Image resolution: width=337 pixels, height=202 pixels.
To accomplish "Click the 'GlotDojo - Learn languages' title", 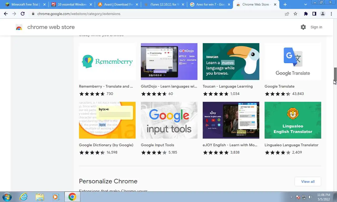I will [169, 86].
